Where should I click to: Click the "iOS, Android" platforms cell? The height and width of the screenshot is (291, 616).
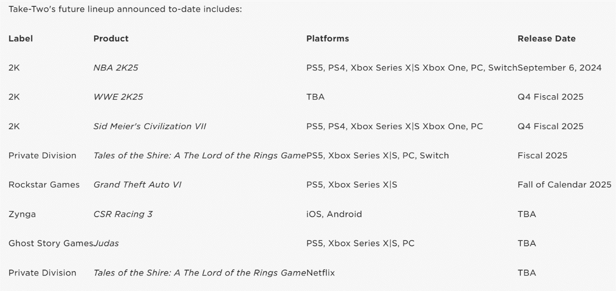click(334, 214)
